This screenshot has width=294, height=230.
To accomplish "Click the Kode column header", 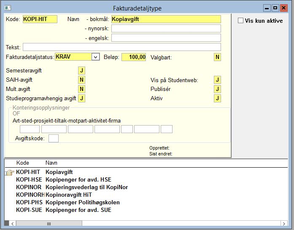I will tap(23, 163).
